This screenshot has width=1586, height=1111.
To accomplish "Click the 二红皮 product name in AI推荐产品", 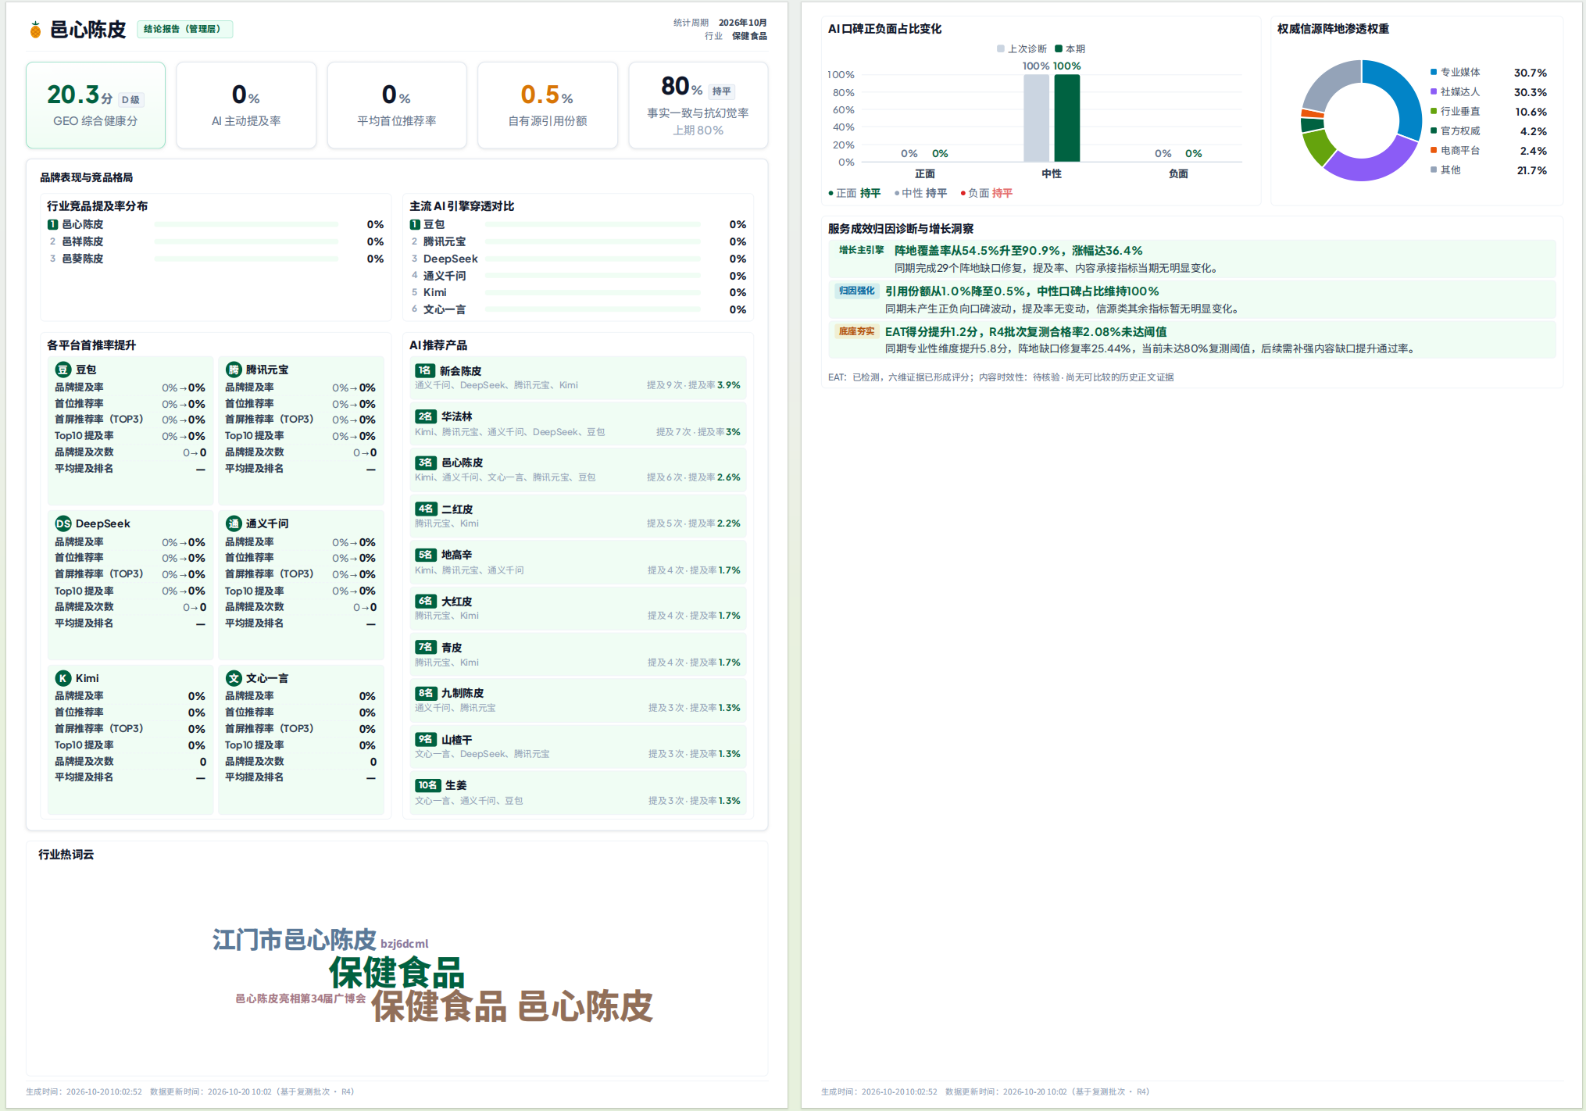I will point(457,509).
